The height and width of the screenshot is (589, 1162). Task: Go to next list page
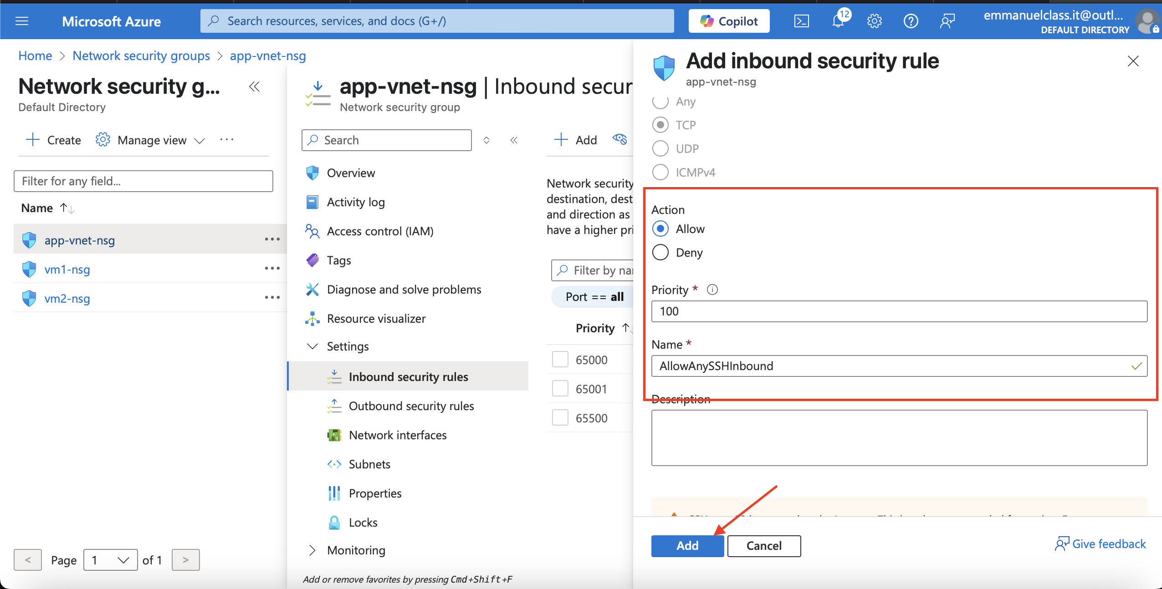(185, 560)
